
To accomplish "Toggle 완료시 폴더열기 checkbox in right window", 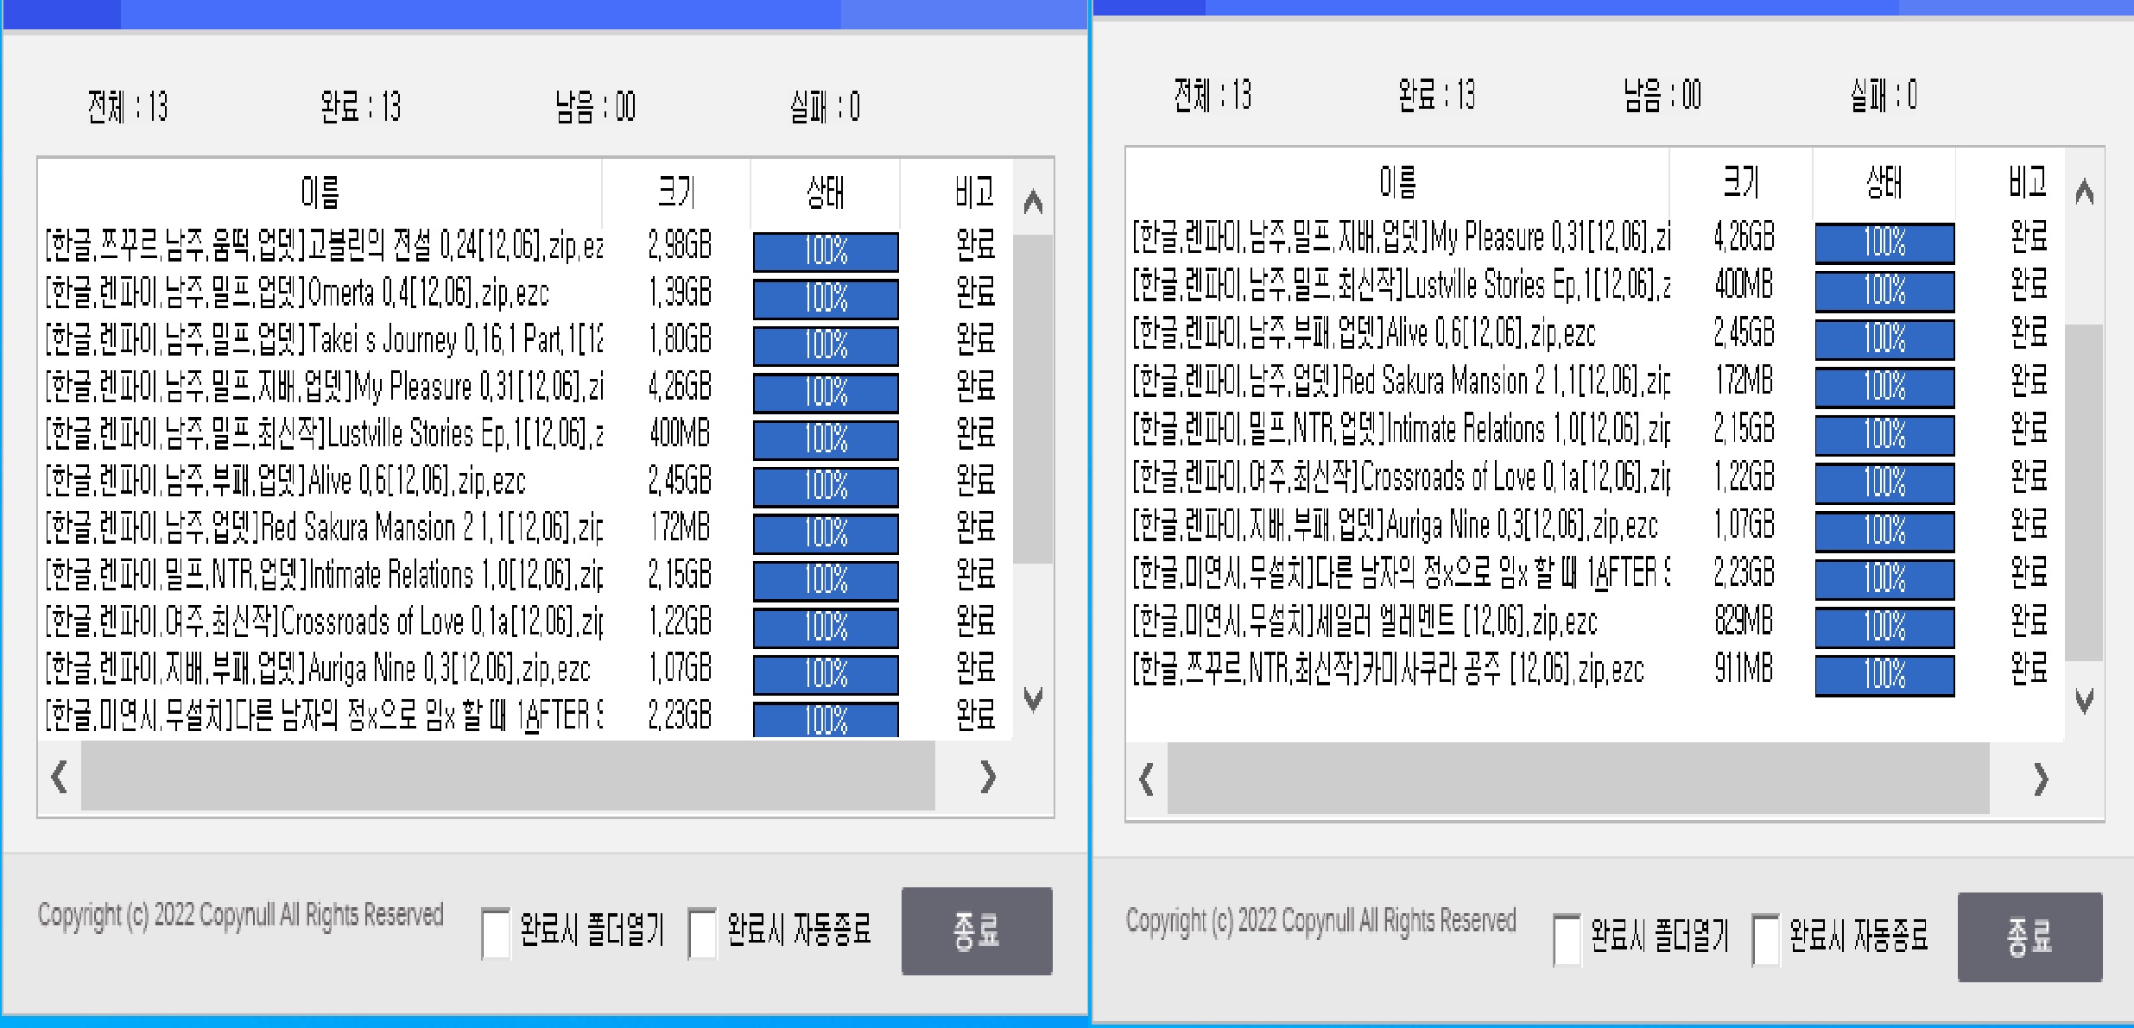I will 1567,939.
